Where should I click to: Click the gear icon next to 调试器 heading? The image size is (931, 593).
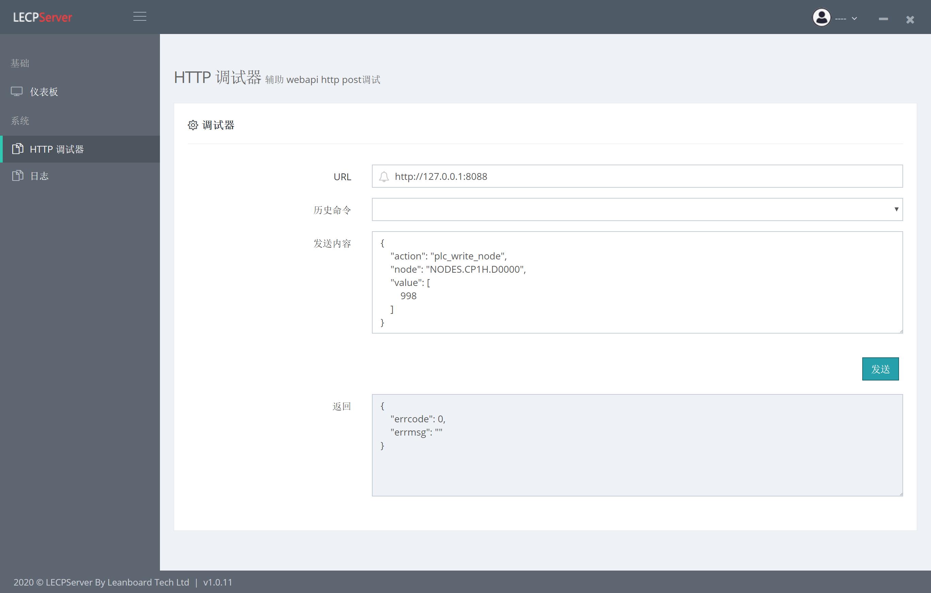(193, 125)
